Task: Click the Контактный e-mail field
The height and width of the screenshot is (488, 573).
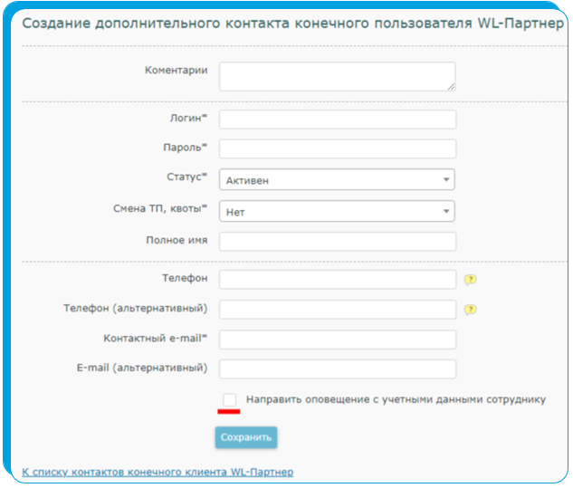Action: click(338, 340)
